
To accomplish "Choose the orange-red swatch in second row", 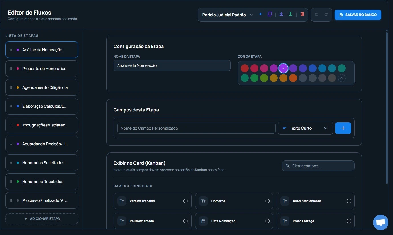I will 293,78.
